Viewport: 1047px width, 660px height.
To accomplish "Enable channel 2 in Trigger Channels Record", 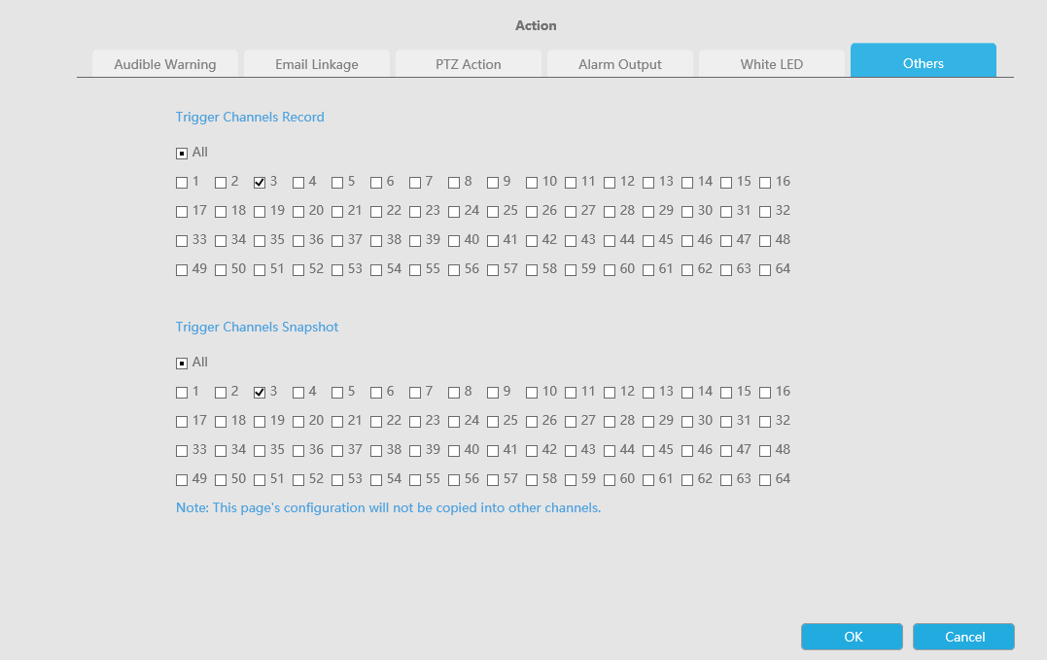I will [x=221, y=183].
